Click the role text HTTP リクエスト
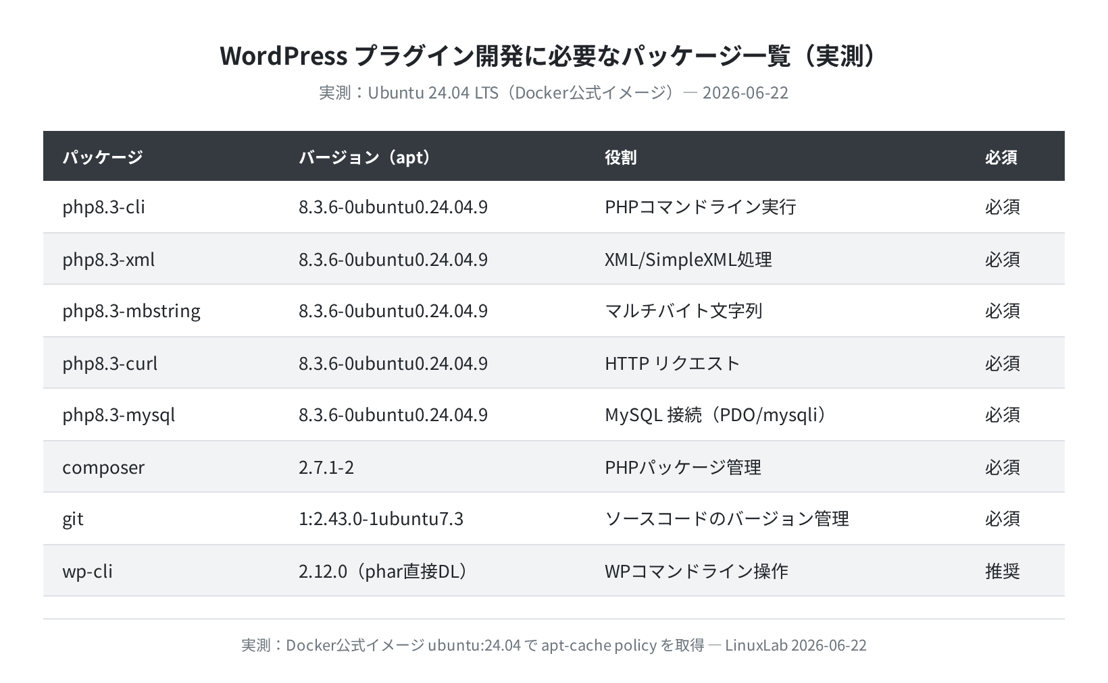1108x683 pixels. tap(673, 363)
